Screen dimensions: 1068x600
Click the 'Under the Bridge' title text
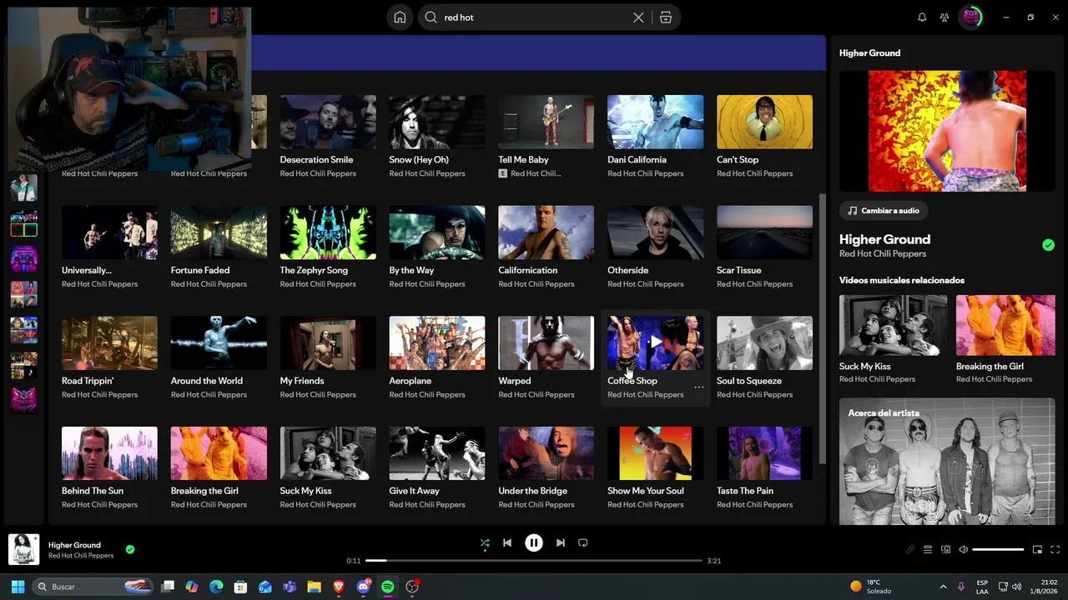pyautogui.click(x=533, y=491)
